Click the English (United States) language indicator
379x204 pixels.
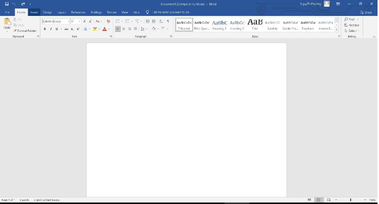(47, 200)
